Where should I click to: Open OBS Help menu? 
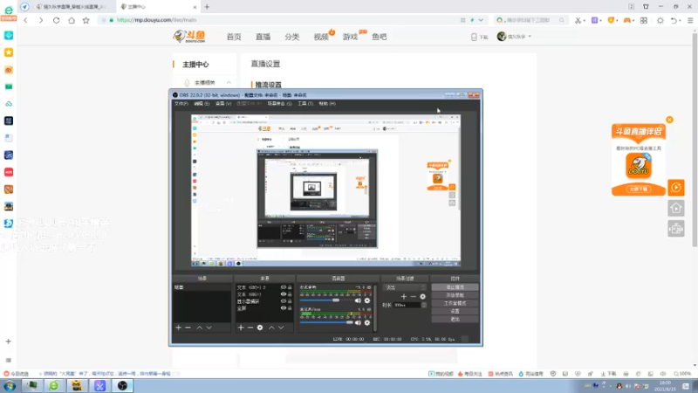click(327, 103)
